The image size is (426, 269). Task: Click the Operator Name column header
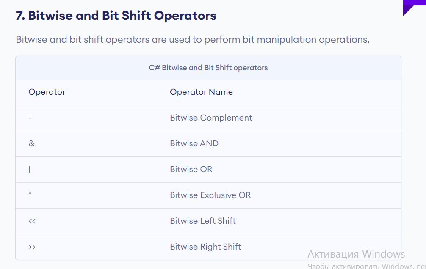[x=201, y=92]
